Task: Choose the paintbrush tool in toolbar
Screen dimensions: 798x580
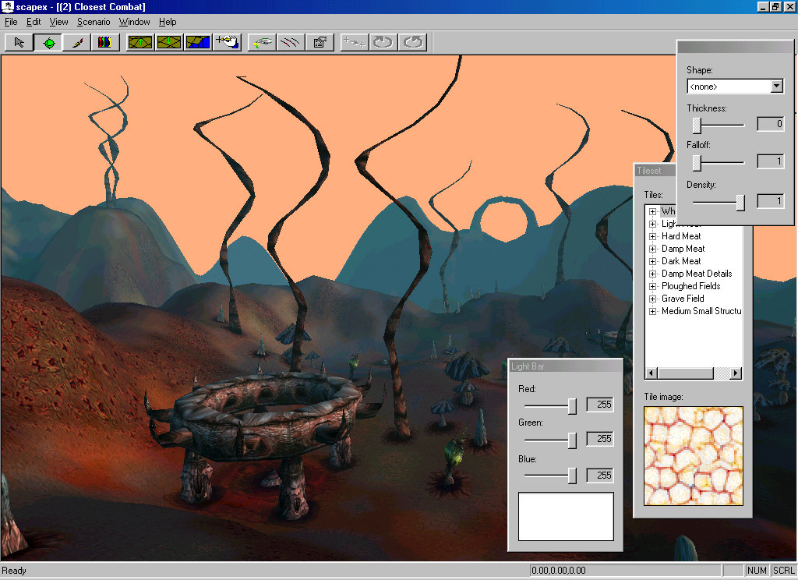Action: coord(77,42)
